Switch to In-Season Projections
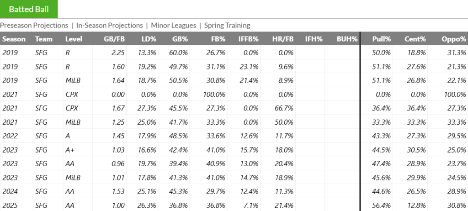468x211 pixels. (x=109, y=26)
